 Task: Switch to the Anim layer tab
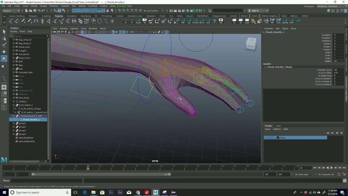tap(278, 126)
